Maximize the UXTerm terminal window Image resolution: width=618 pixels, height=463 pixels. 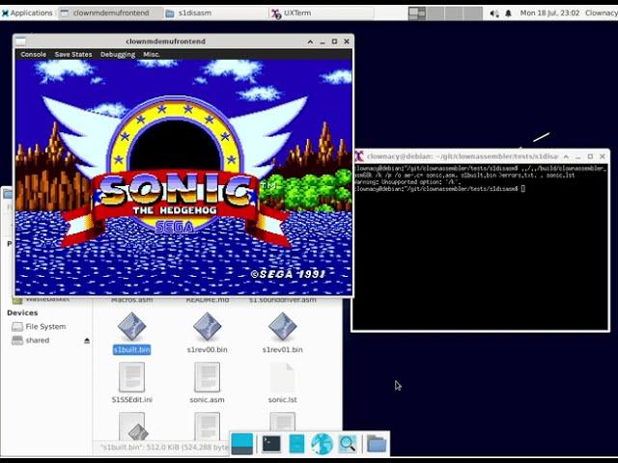coord(590,156)
